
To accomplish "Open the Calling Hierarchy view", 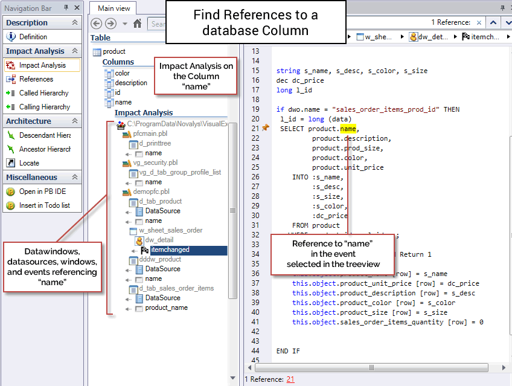I will (x=44, y=107).
